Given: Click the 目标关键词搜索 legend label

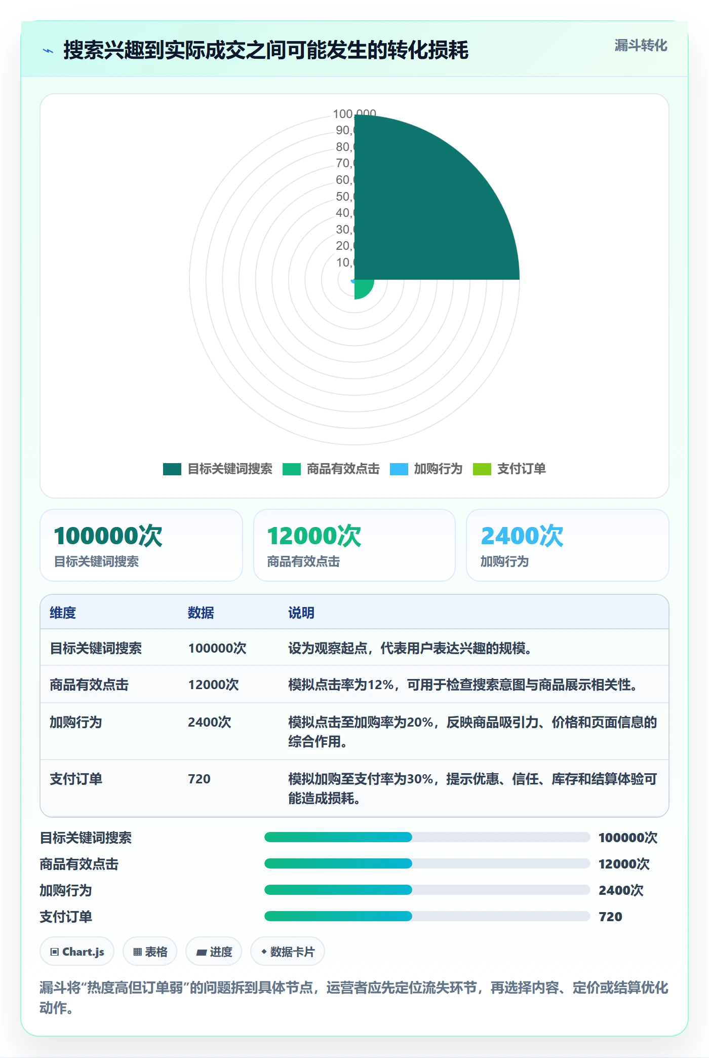Looking at the screenshot, I should tap(230, 469).
